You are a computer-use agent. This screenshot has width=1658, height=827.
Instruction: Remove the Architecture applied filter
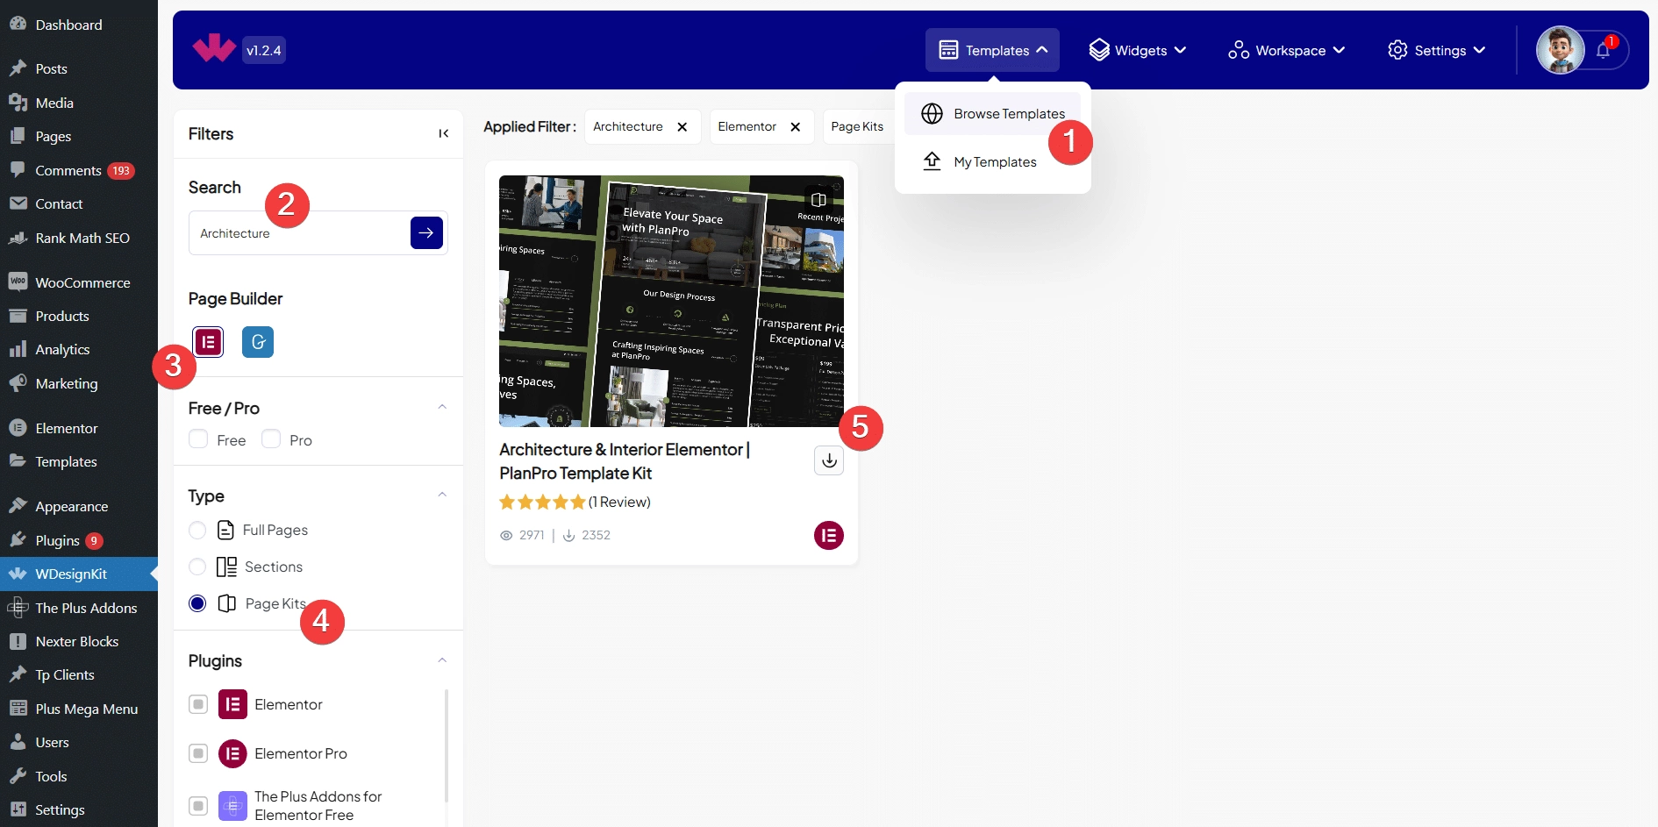click(682, 127)
